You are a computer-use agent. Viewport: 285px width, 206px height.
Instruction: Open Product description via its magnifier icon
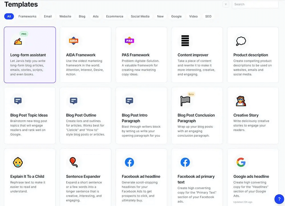pyautogui.click(x=241, y=40)
